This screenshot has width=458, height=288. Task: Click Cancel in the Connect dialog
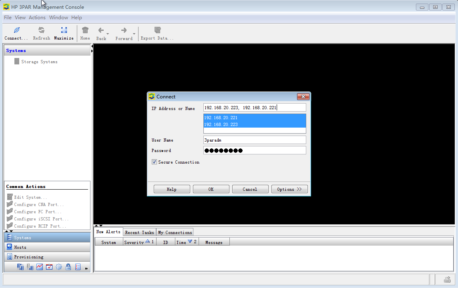(x=250, y=189)
